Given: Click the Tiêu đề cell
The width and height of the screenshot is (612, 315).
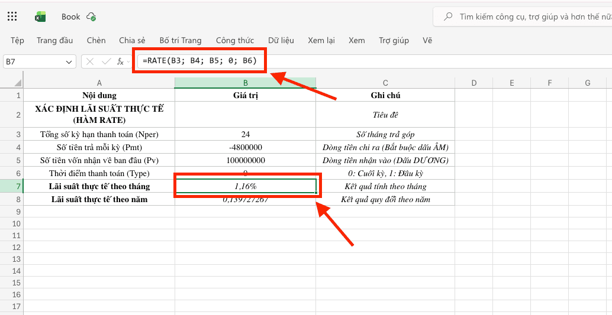Looking at the screenshot, I should tap(385, 115).
